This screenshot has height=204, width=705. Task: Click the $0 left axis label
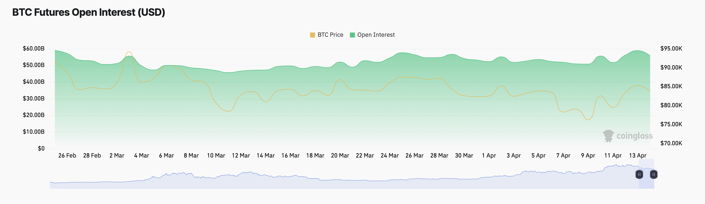(41, 148)
